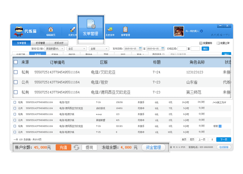Check the 批量删除 checkbox
Image resolution: width=243 pixels, height=174 pixels.
tap(201, 43)
